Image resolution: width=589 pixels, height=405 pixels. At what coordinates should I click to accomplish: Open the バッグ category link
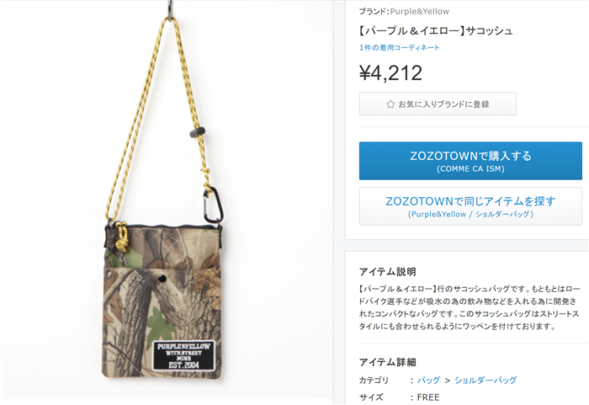pos(428,381)
